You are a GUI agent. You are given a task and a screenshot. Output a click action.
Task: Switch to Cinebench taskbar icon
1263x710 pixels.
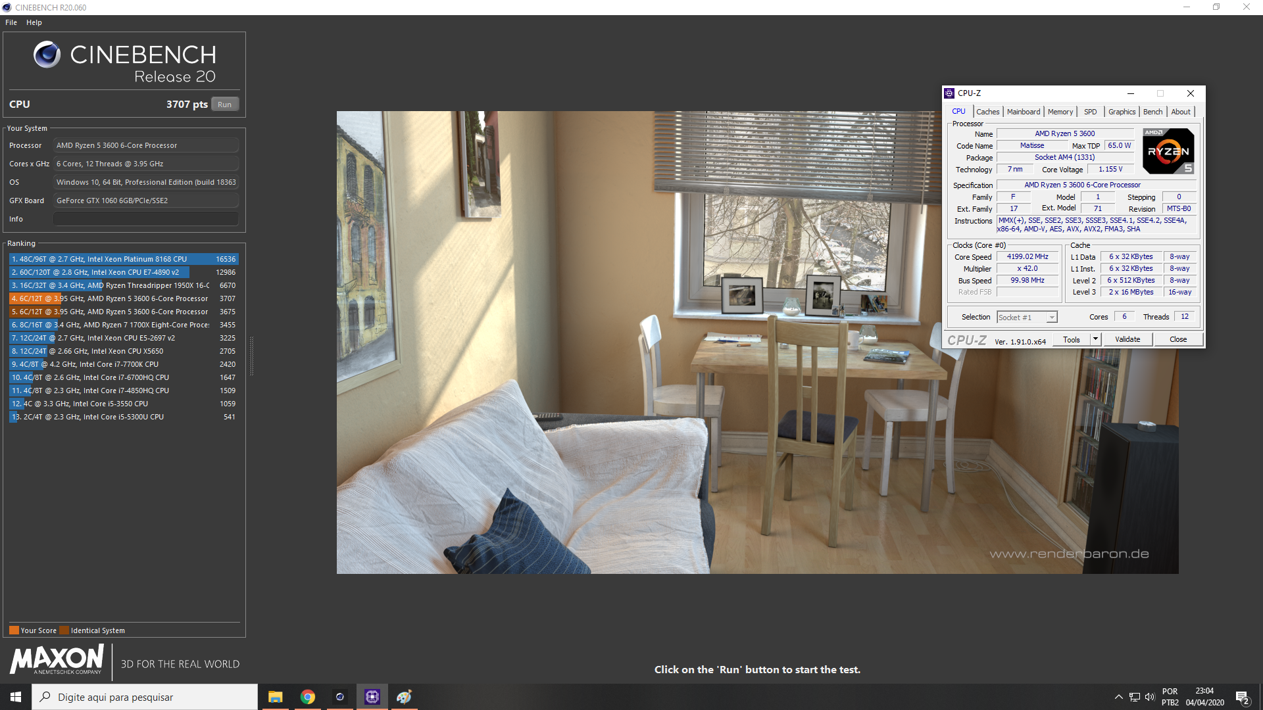pos(339,697)
